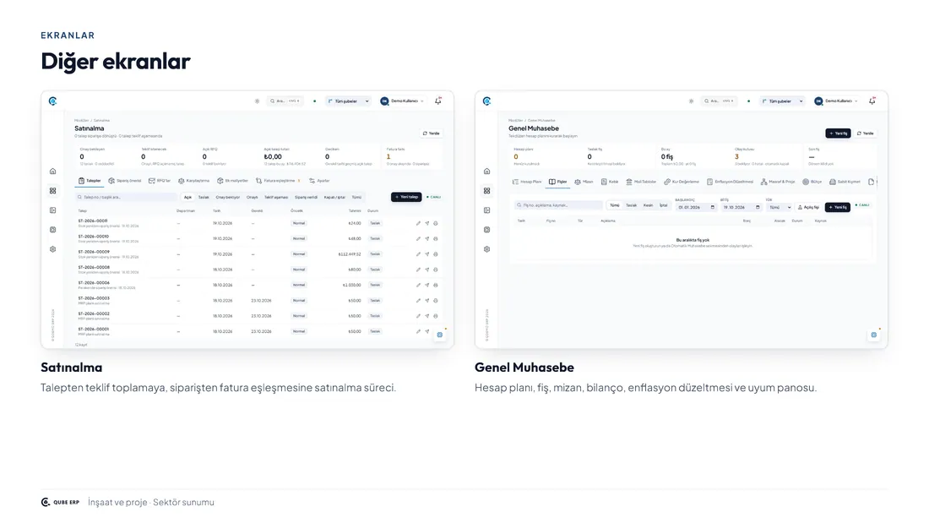
Task: Click Yenile on the Satınalma screen
Action: [x=432, y=133]
